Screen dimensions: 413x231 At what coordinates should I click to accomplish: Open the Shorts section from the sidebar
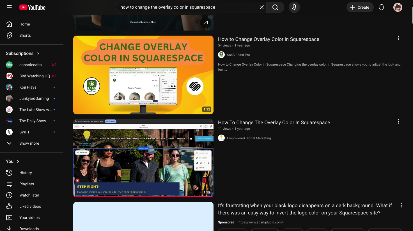(x=25, y=35)
